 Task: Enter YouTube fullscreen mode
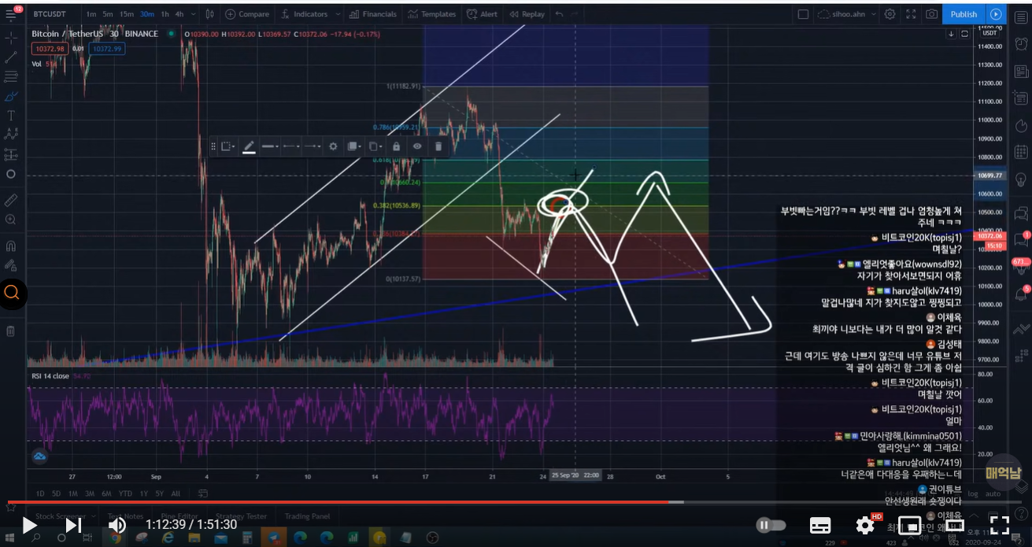(999, 525)
